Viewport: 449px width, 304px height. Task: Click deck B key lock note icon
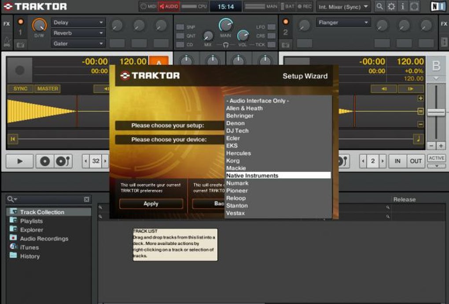pyautogui.click(x=418, y=139)
